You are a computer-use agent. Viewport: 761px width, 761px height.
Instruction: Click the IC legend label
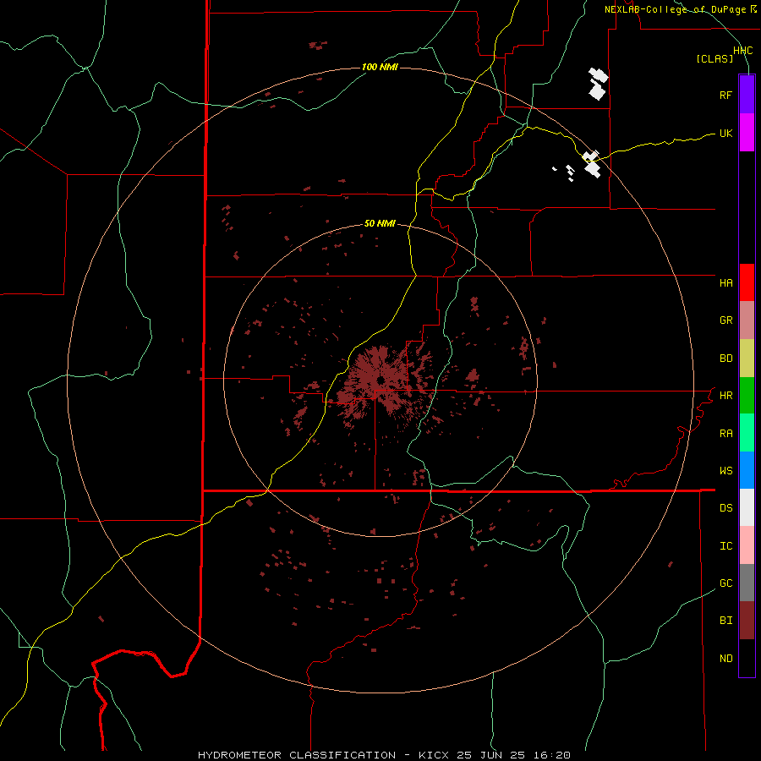(x=725, y=546)
